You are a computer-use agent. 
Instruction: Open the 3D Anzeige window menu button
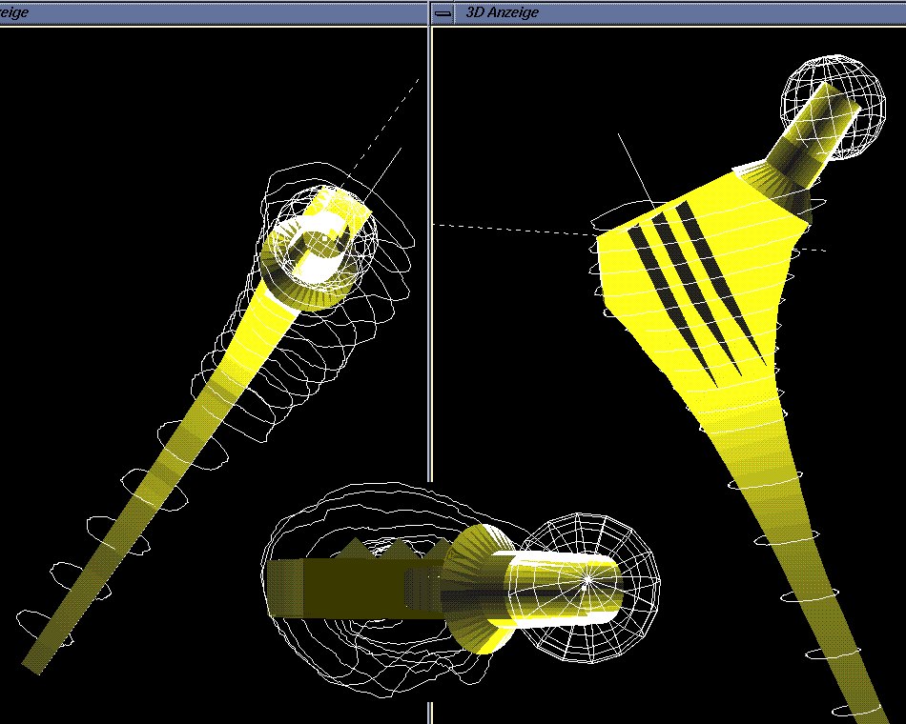point(443,12)
